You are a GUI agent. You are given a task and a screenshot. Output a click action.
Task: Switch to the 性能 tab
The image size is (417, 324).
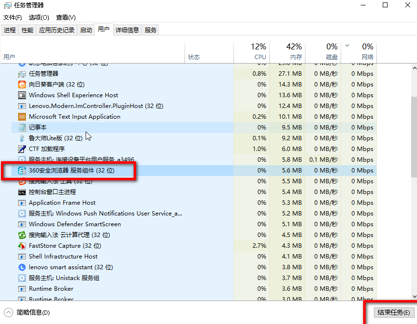[27, 30]
